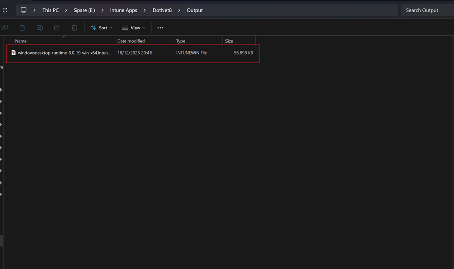Go to Intune Apps breadcrumb folder
This screenshot has height=269, width=454.
[124, 10]
